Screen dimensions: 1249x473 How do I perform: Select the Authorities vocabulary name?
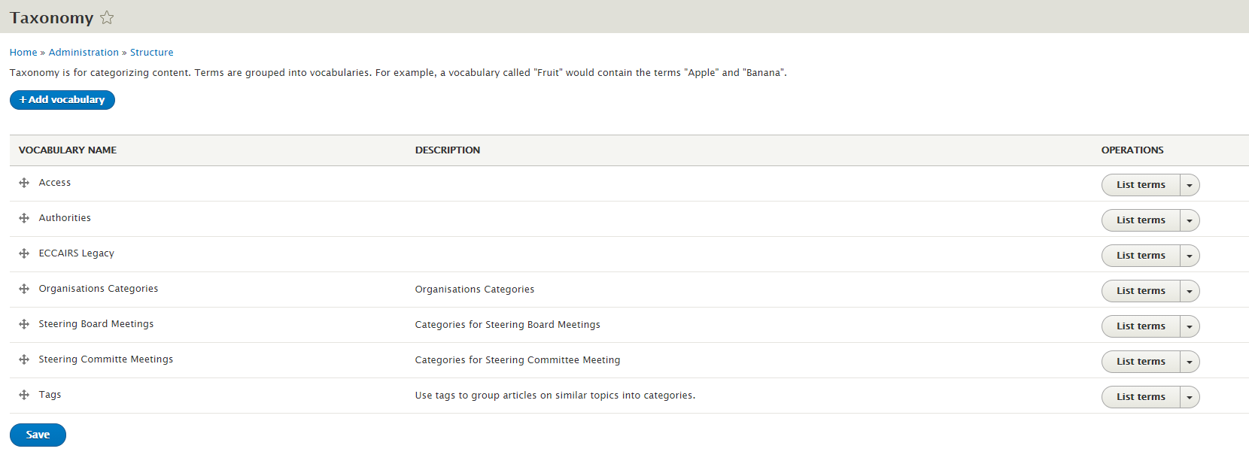pos(65,218)
